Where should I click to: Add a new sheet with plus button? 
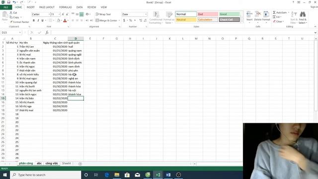click(80, 164)
